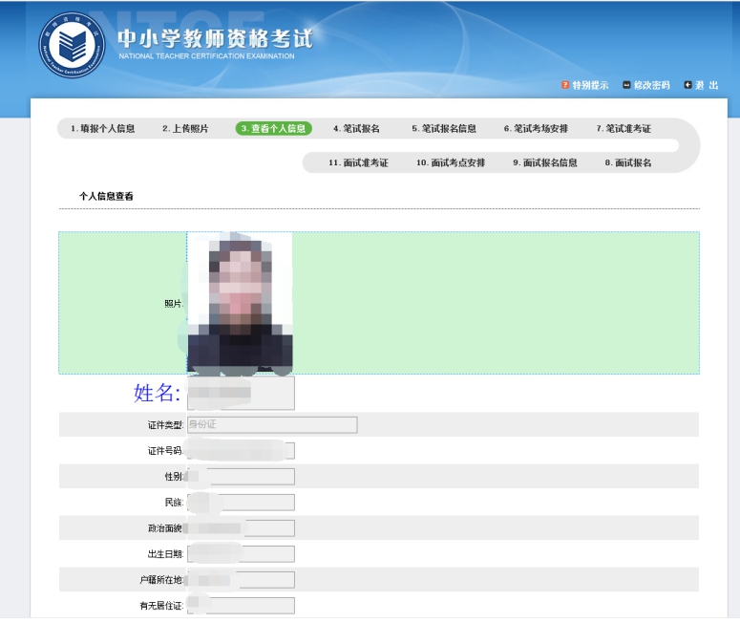The width and height of the screenshot is (740, 623).
Task: Click the 户籍所在地 field
Action: [x=241, y=580]
